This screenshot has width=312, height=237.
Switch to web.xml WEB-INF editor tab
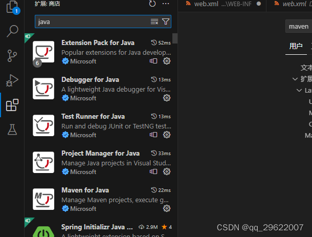222,4
